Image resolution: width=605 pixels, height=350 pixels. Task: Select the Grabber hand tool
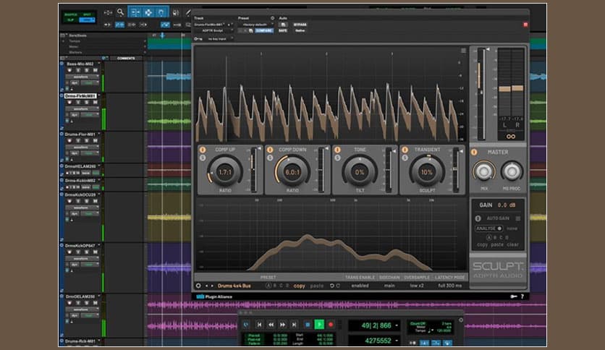161,13
